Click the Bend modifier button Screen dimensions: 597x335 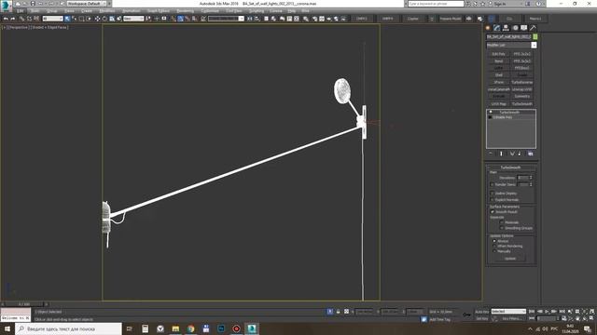[x=498, y=61]
